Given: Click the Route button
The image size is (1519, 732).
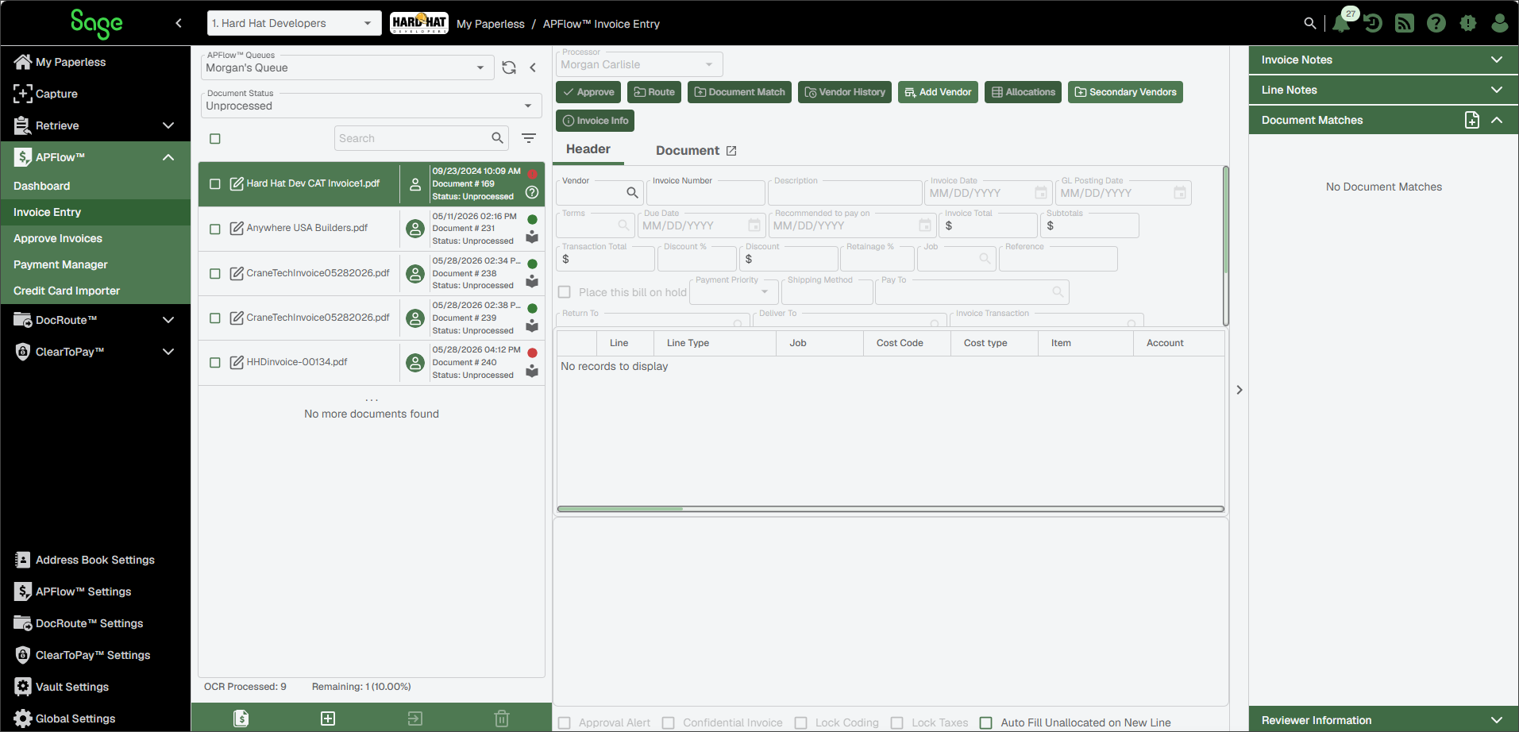Looking at the screenshot, I should click(x=654, y=92).
